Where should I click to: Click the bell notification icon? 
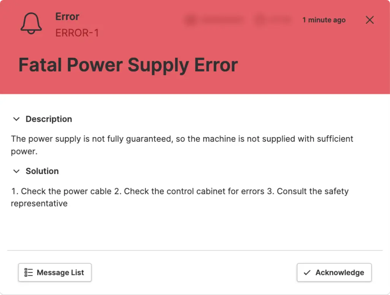coord(31,23)
